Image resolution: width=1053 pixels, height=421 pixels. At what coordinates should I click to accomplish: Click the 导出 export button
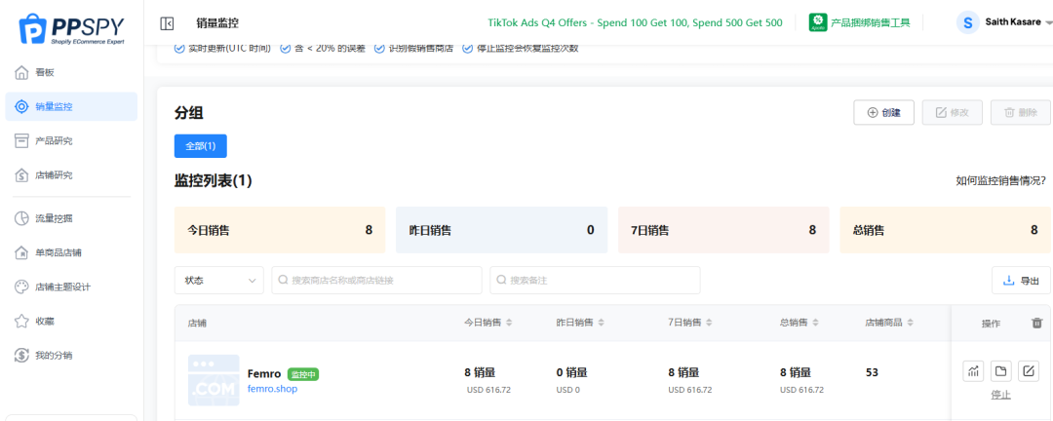pos(1021,281)
